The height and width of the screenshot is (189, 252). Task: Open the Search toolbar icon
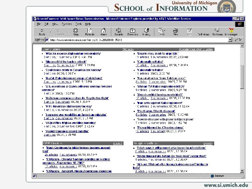[x=119, y=32]
